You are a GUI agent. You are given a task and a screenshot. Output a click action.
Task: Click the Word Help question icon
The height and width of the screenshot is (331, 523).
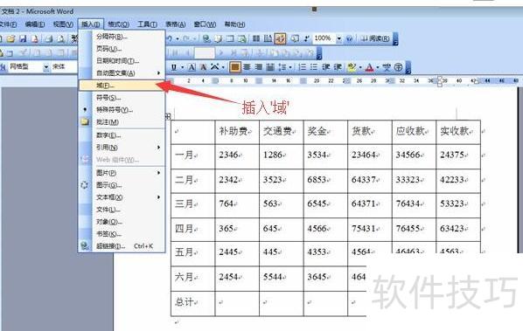(349, 39)
